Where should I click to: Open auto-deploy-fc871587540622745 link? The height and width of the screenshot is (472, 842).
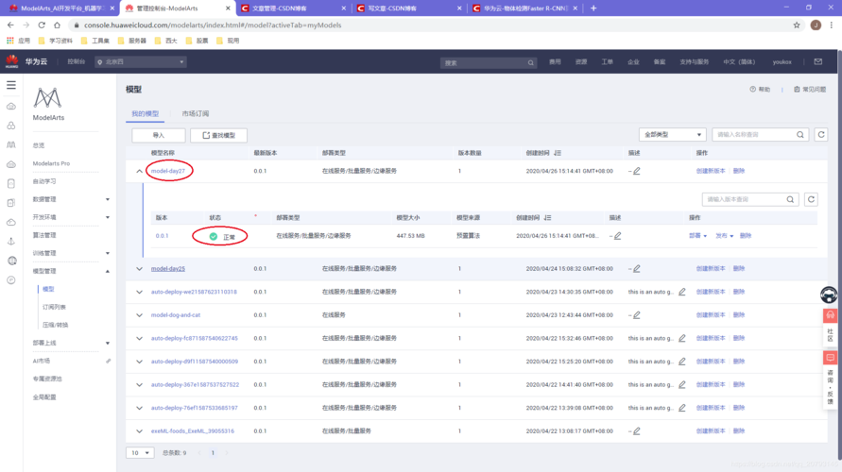[x=194, y=339]
